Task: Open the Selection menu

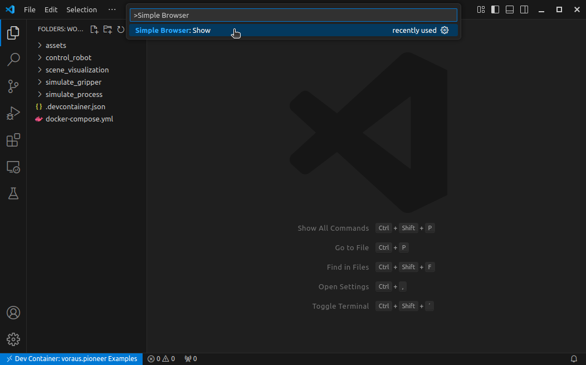Action: coord(81,9)
